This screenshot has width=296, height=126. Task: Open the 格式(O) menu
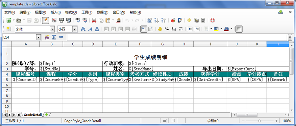[71, 12]
